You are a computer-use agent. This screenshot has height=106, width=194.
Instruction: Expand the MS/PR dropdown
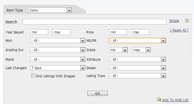[x=137, y=40]
